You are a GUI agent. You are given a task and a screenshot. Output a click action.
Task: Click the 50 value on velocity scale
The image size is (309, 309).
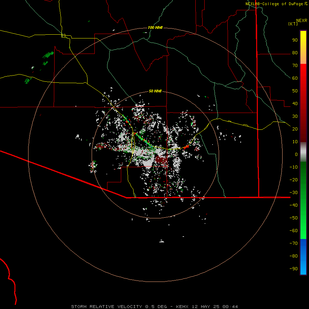[295, 91]
